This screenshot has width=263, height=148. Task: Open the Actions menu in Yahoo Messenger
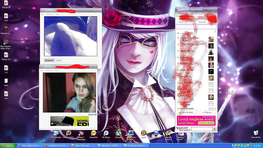tap(200, 13)
